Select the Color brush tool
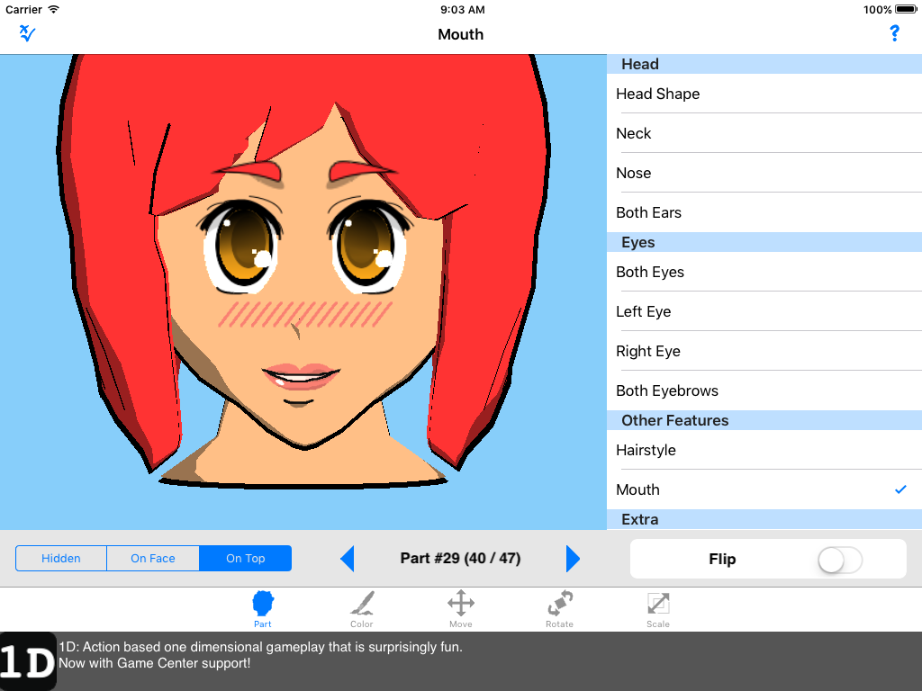Image resolution: width=922 pixels, height=691 pixels. (x=362, y=608)
